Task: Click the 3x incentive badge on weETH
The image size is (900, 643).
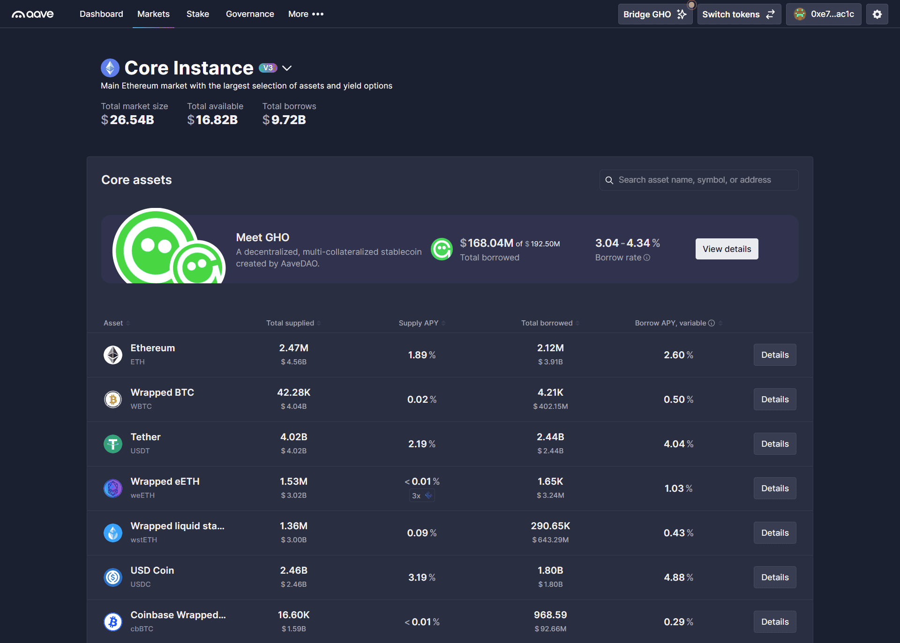Action: coord(422,495)
